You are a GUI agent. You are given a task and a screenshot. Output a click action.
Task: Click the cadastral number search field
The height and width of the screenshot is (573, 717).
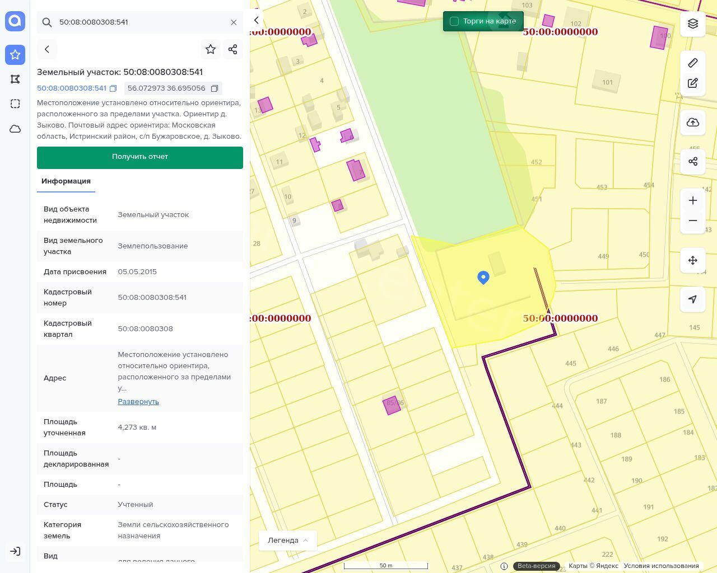140,22
